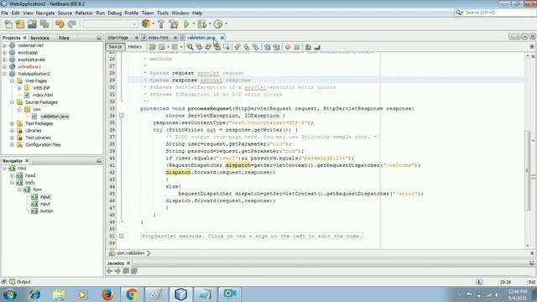Click the New File toolbar icon

click(8, 24)
